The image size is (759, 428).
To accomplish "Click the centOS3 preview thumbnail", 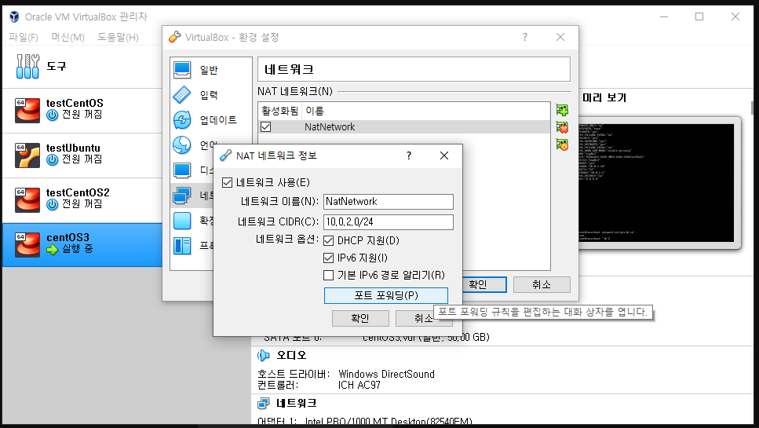I will click(x=656, y=183).
